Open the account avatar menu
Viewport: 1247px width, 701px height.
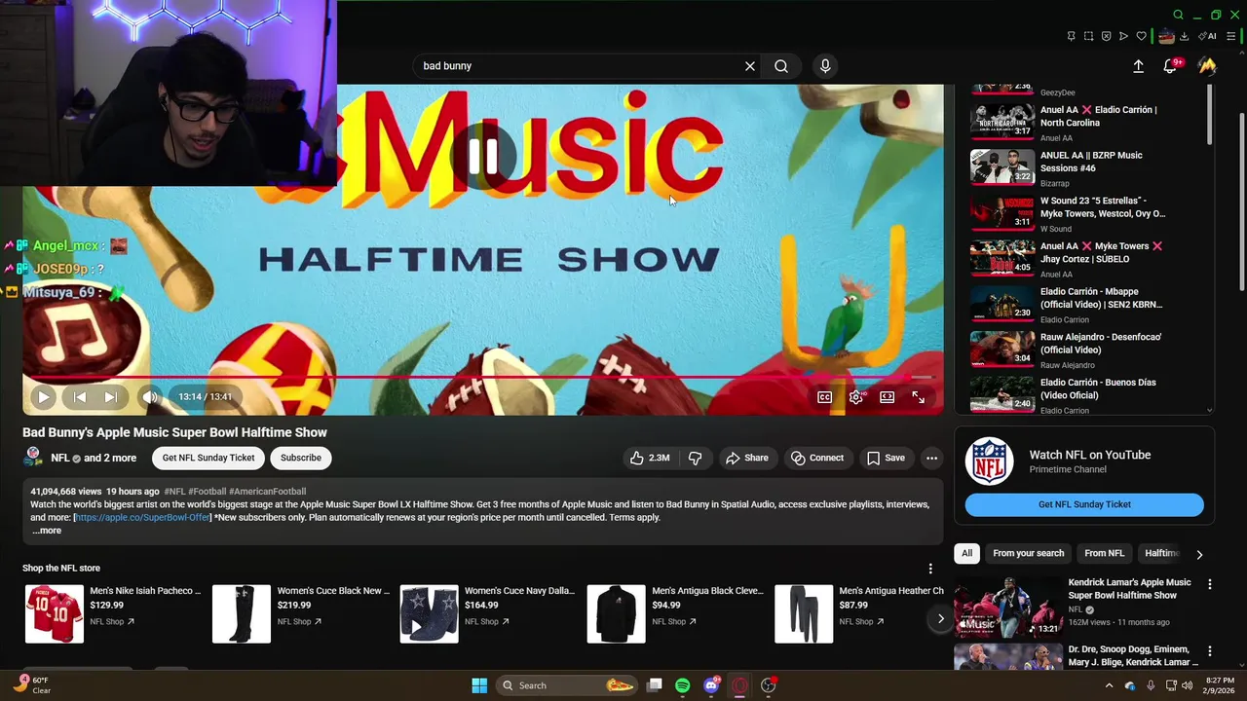1207,66
